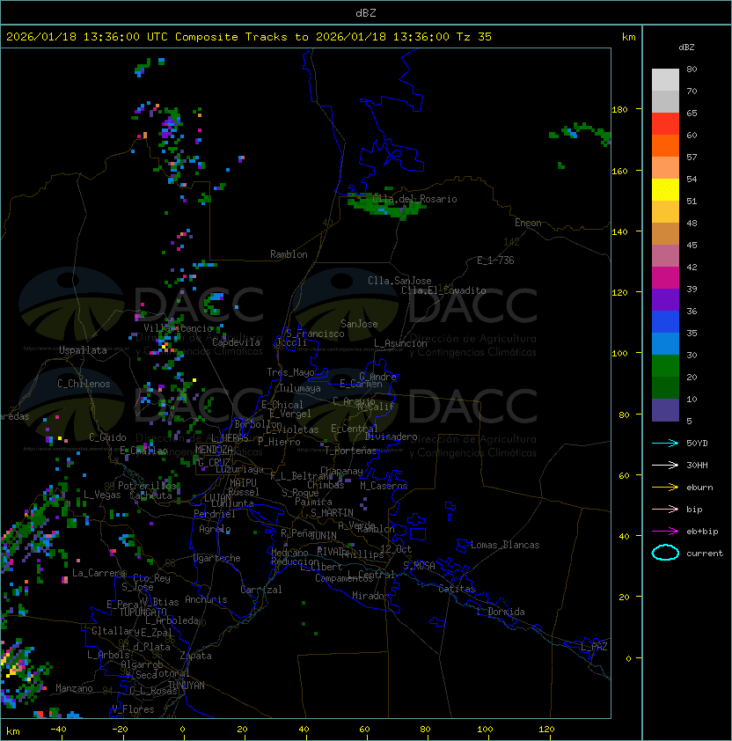The image size is (732, 741).
Task: Click the green radar echo over Clla.del_Rosario
Action: point(385,206)
